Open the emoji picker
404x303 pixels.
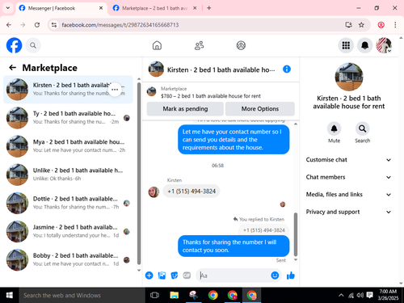point(275,276)
